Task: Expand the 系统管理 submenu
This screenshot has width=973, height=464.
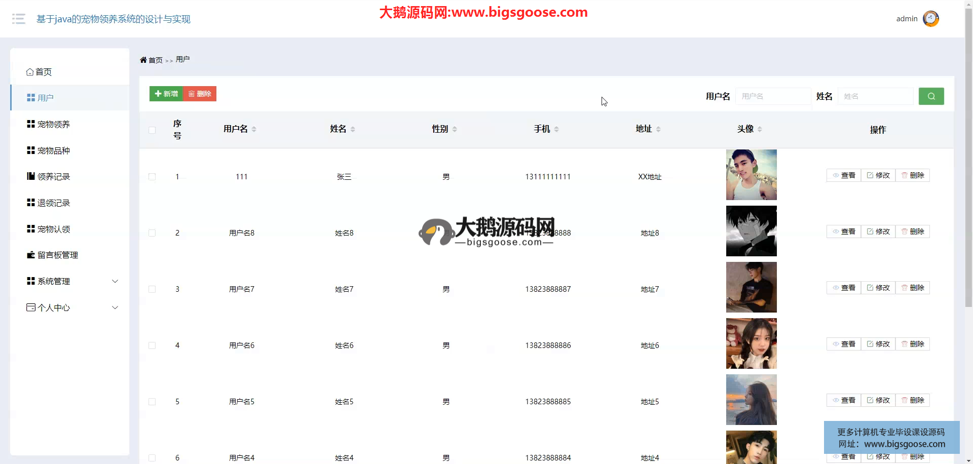Action: coord(115,281)
